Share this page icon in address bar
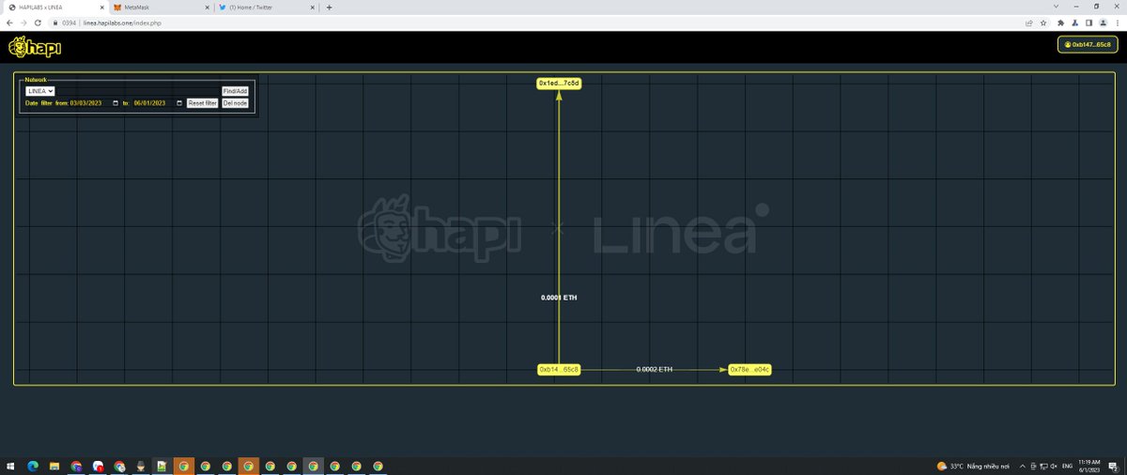This screenshot has width=1127, height=475. [1030, 23]
